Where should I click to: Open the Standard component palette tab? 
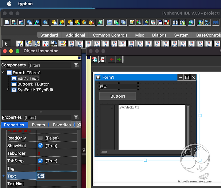click(x=49, y=35)
